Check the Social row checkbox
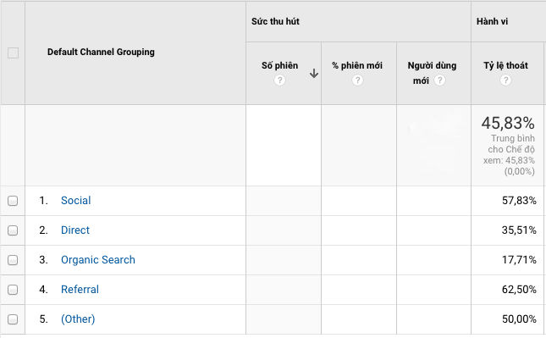546x338 pixels. [13, 201]
